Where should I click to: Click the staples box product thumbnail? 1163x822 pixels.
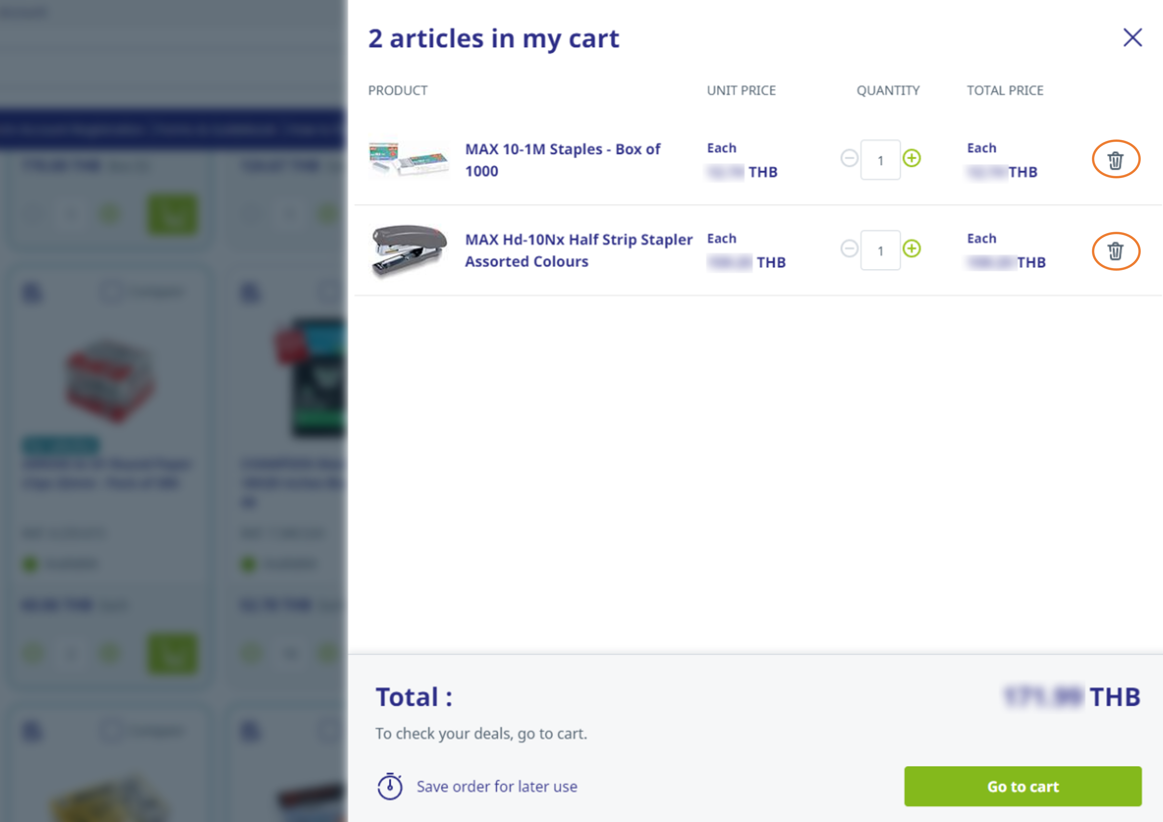tap(408, 160)
